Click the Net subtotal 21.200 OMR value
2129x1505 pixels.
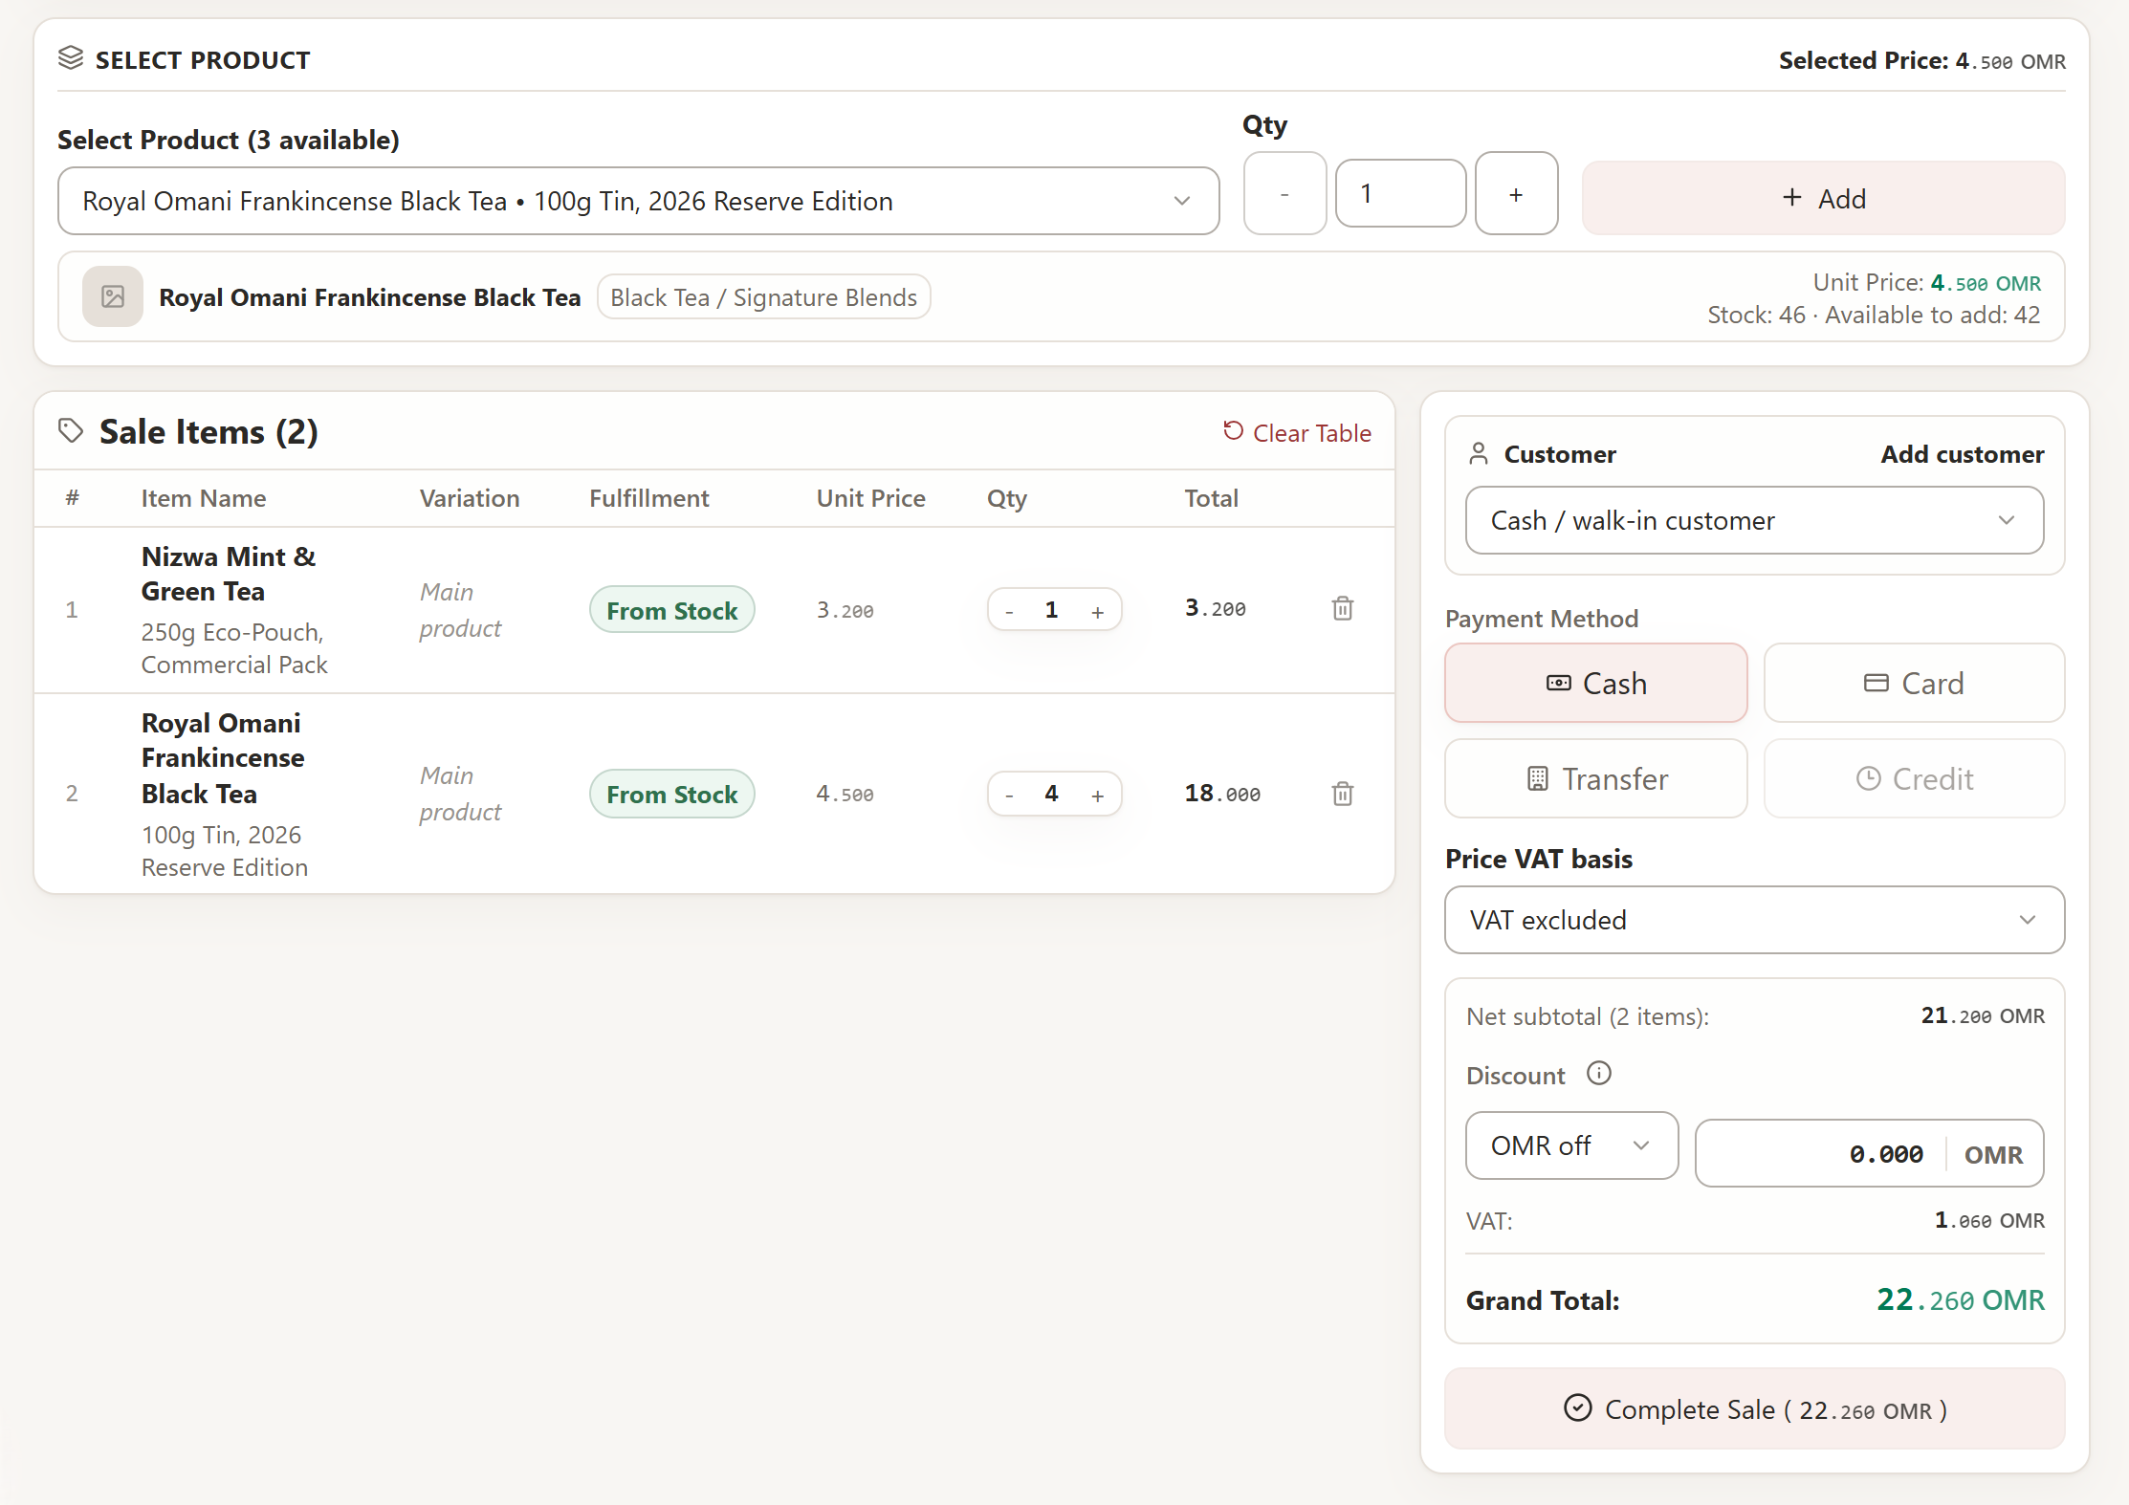pyautogui.click(x=1983, y=1015)
